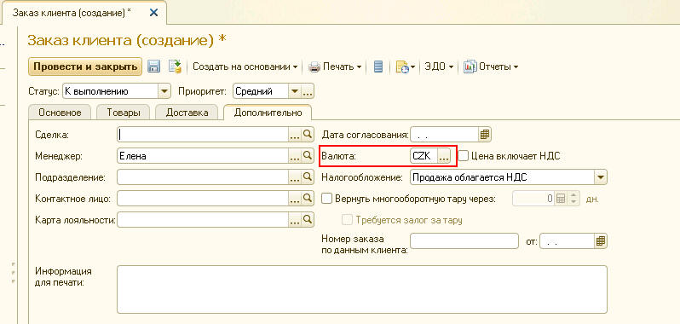The width and height of the screenshot is (680, 324).
Task: Open the Налогообложение dropdown list
Action: click(600, 177)
